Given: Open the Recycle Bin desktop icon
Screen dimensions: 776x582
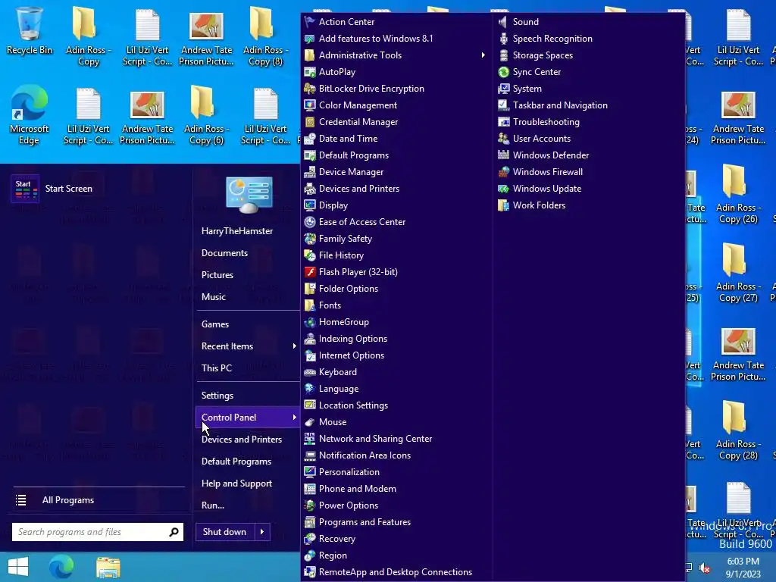Looking at the screenshot, I should tap(30, 30).
